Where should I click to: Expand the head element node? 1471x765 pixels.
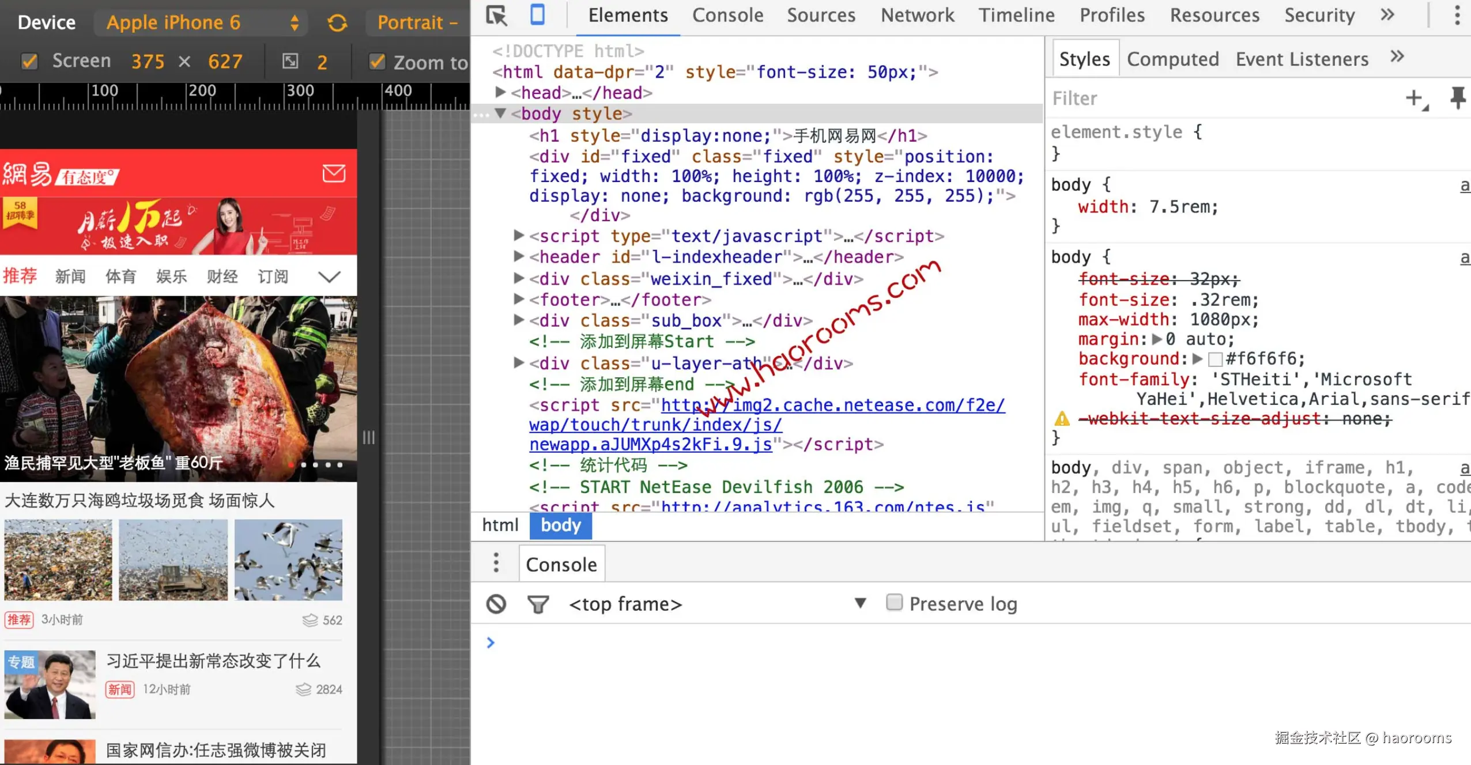(x=500, y=92)
